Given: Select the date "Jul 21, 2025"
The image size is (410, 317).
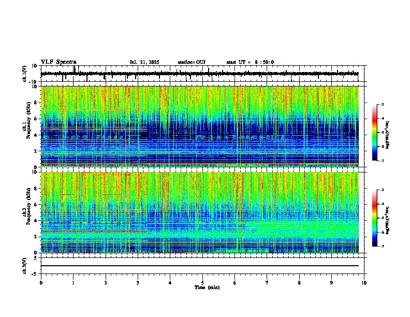Looking at the screenshot, I should (x=144, y=62).
